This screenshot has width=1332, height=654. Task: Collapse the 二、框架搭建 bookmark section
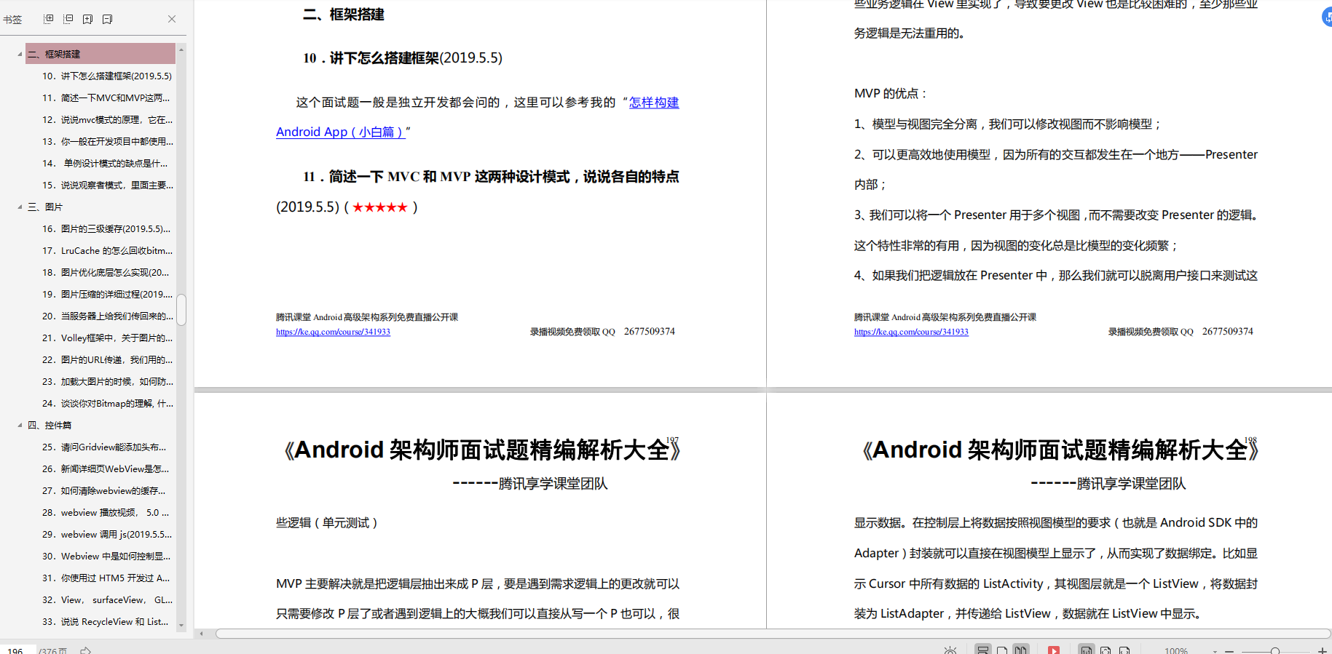pyautogui.click(x=20, y=54)
